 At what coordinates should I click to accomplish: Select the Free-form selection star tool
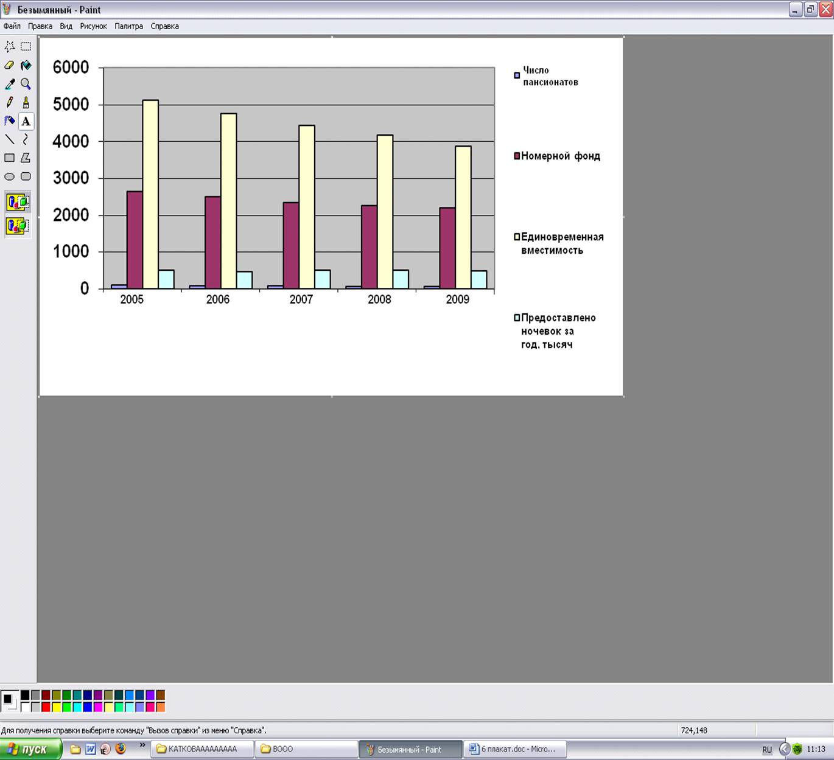pos(10,46)
